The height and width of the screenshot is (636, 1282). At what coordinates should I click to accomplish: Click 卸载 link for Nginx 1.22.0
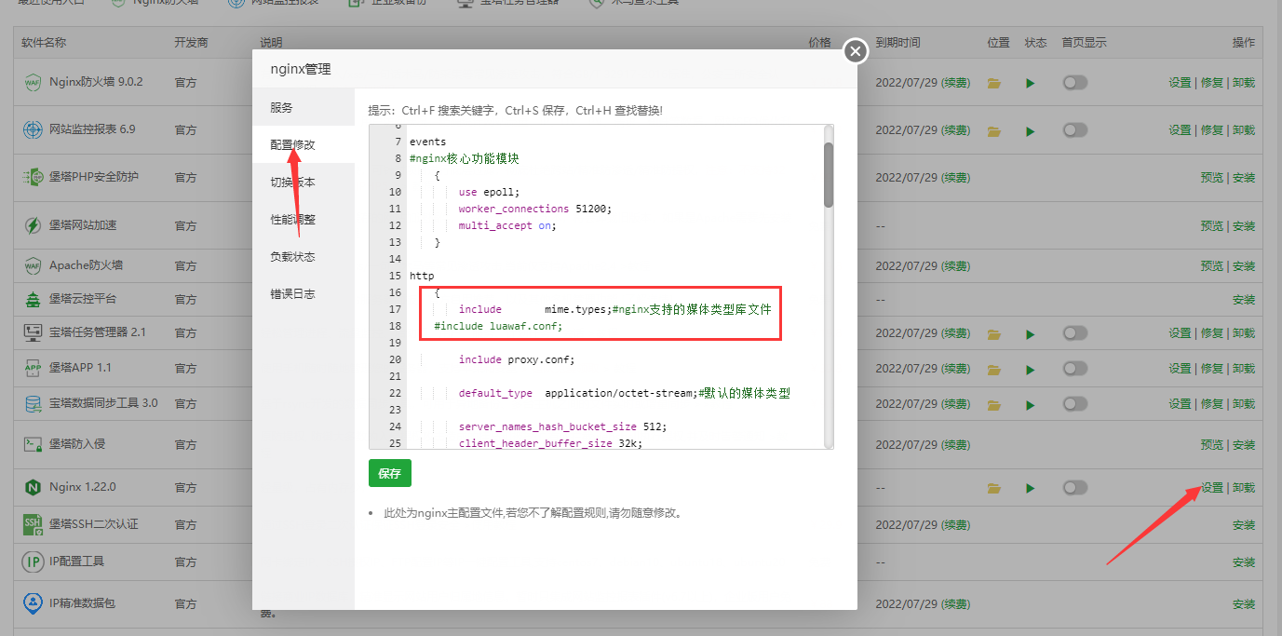[x=1244, y=488]
